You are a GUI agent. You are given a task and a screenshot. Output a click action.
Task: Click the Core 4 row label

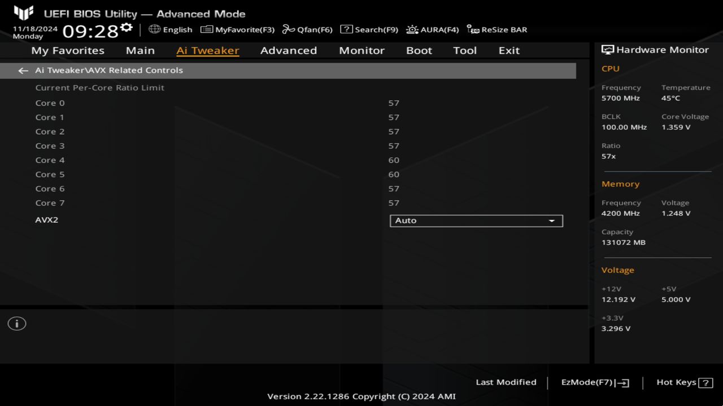pos(50,160)
